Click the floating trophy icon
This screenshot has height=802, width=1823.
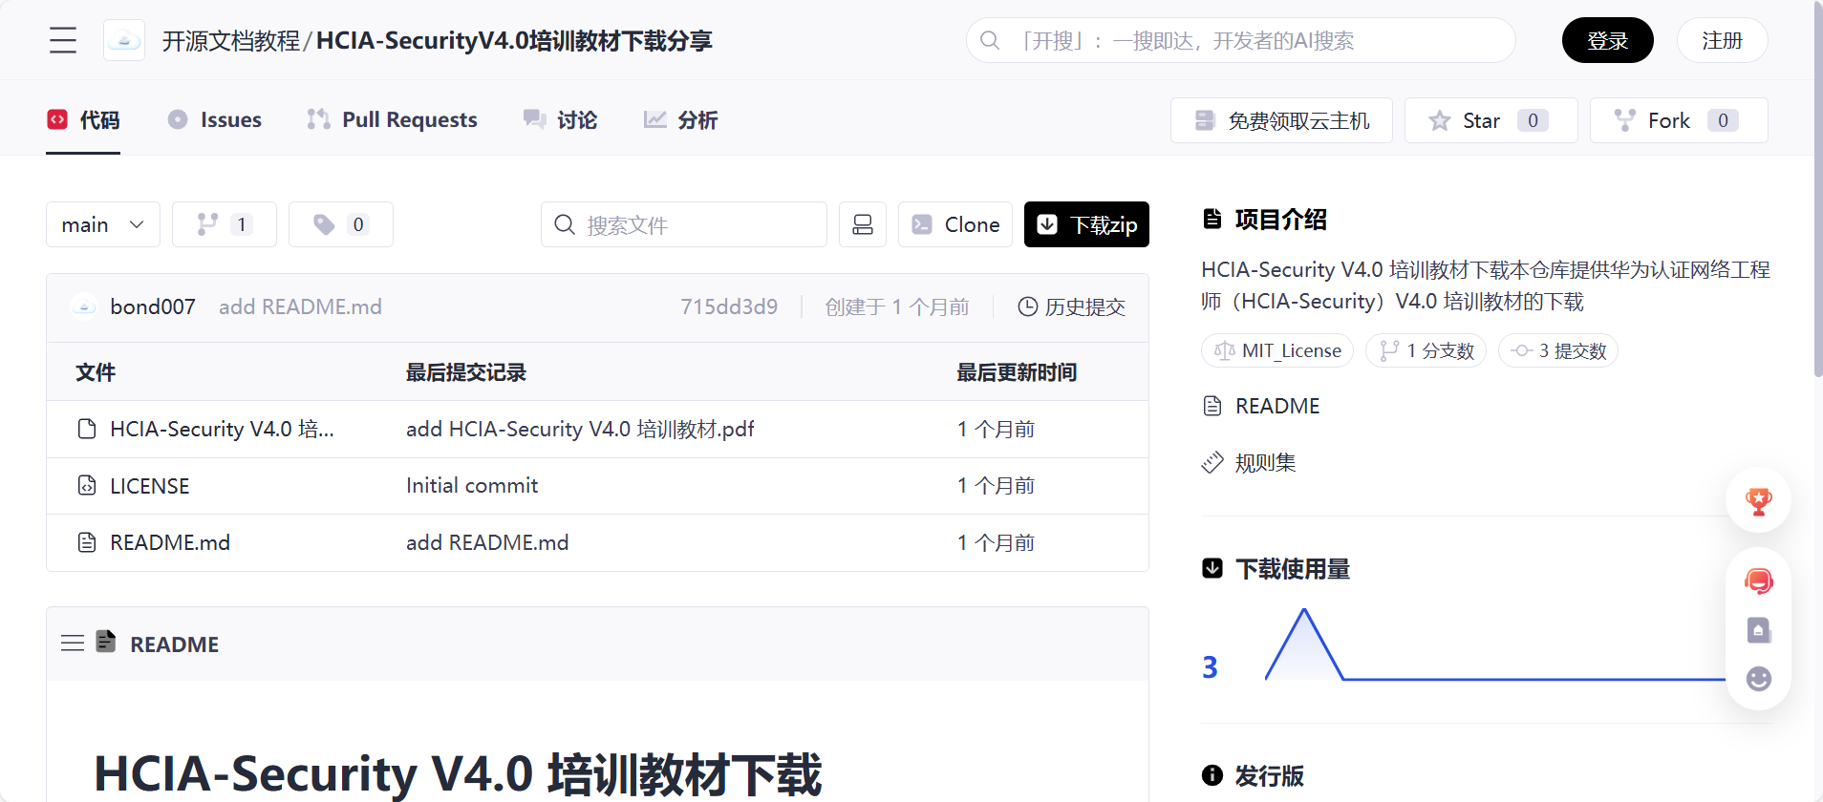click(x=1758, y=500)
